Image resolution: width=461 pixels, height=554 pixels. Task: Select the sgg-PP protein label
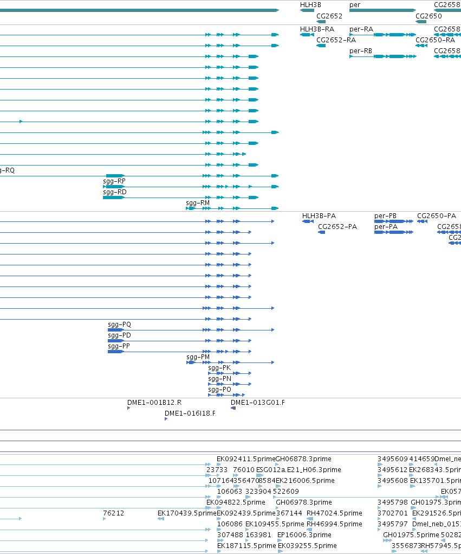pos(119,346)
